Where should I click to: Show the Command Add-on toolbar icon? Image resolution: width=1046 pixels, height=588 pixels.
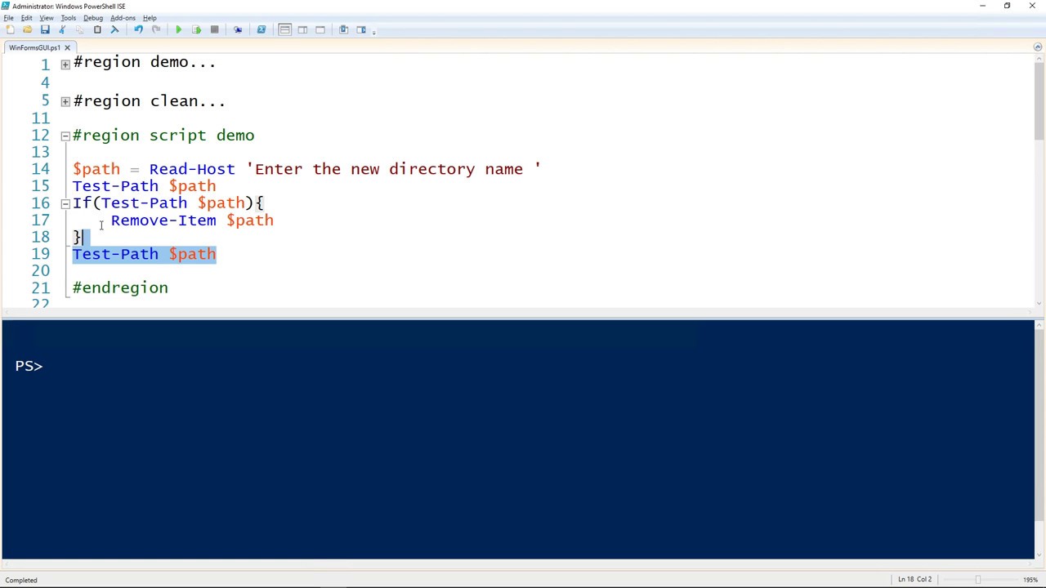361,29
